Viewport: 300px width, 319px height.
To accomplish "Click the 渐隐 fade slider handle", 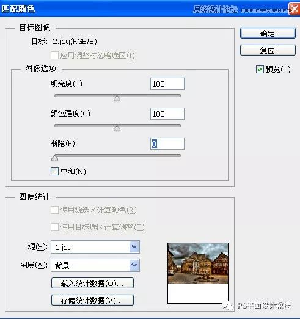I will point(54,158).
